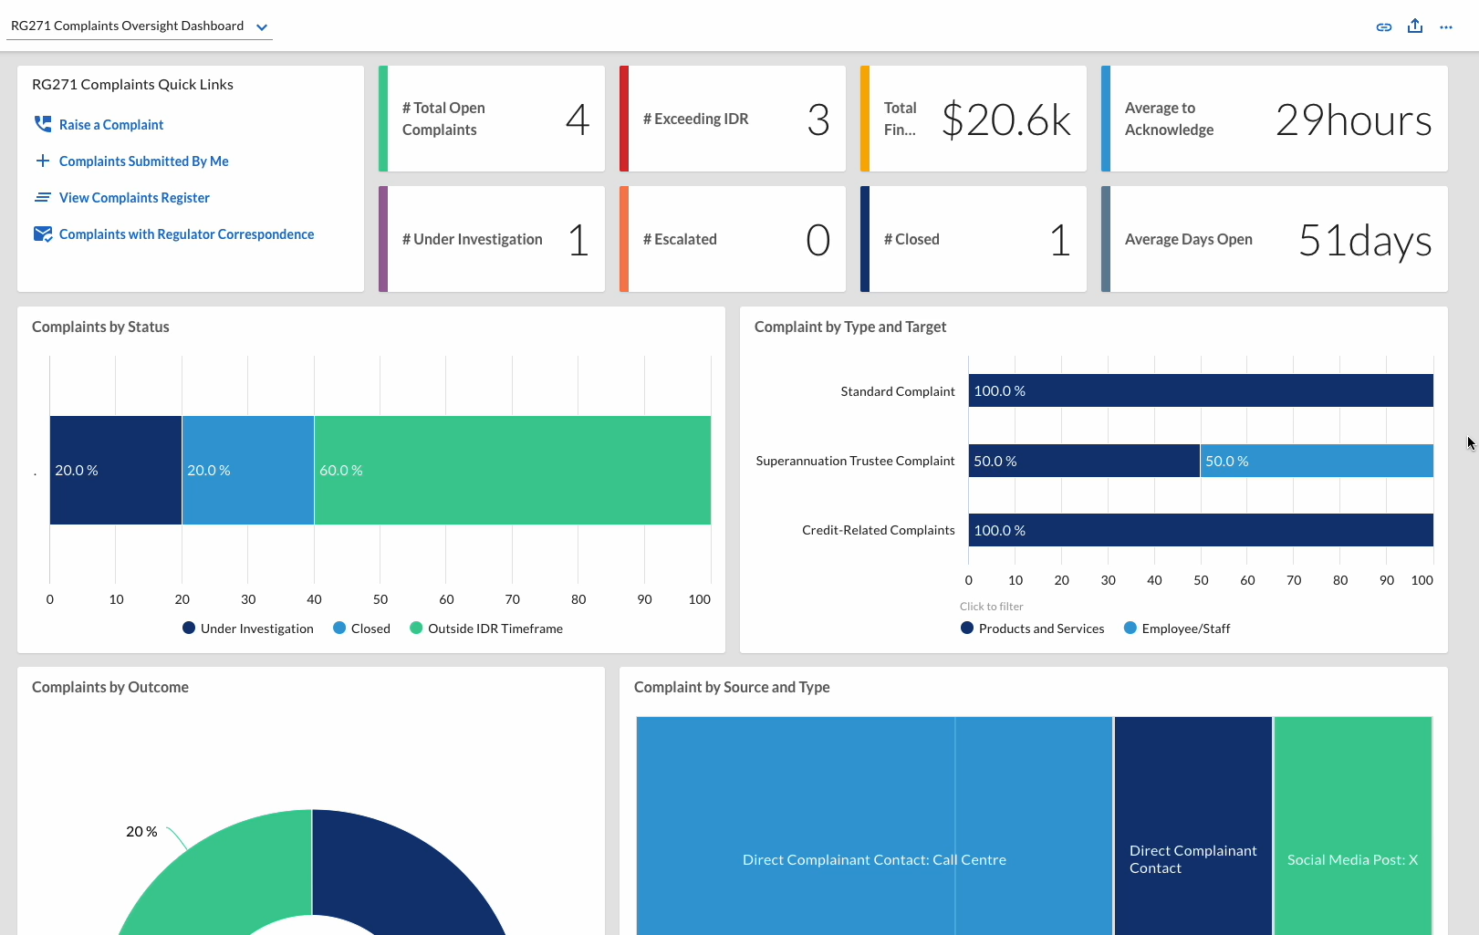Click the list icon for View Complaints Register

[43, 197]
